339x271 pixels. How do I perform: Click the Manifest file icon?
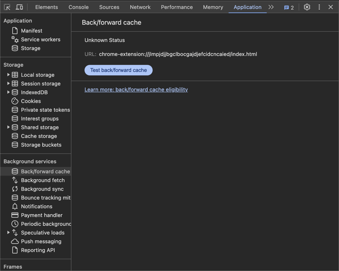[x=15, y=30]
